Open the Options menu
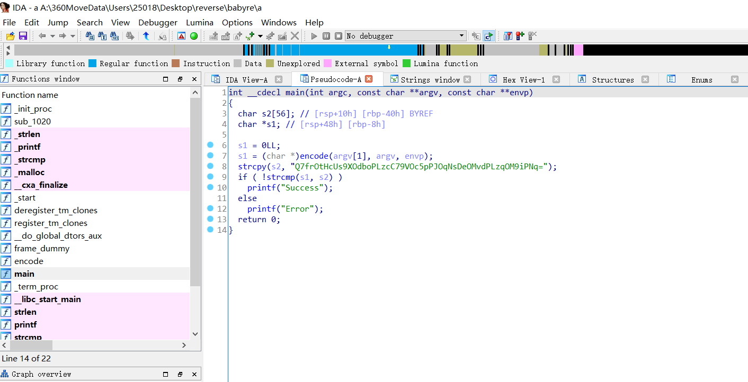Screen dimensions: 748x382 click(x=237, y=22)
